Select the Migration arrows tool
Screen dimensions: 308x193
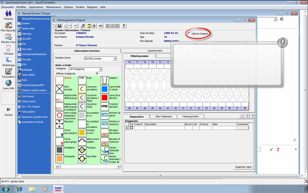coord(59,124)
